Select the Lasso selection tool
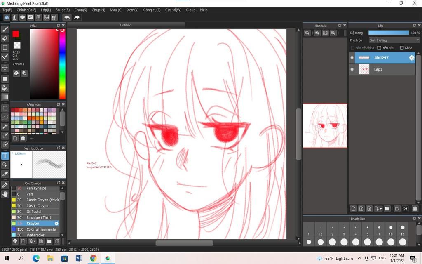The height and width of the screenshot is (264, 422). pyautogui.click(x=5, y=118)
